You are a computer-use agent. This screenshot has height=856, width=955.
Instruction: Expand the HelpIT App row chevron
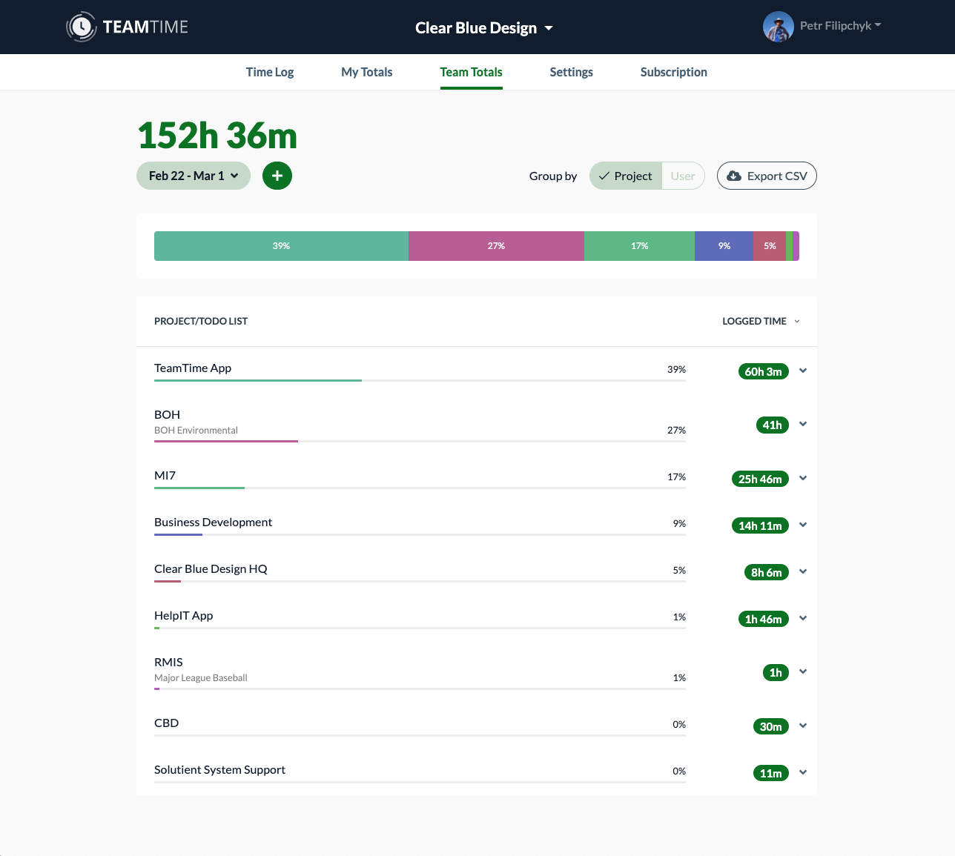[x=803, y=618]
